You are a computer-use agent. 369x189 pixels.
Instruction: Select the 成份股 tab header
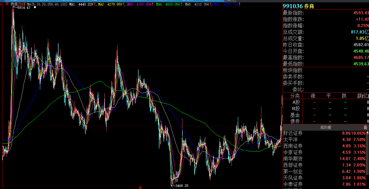[x=325, y=128]
